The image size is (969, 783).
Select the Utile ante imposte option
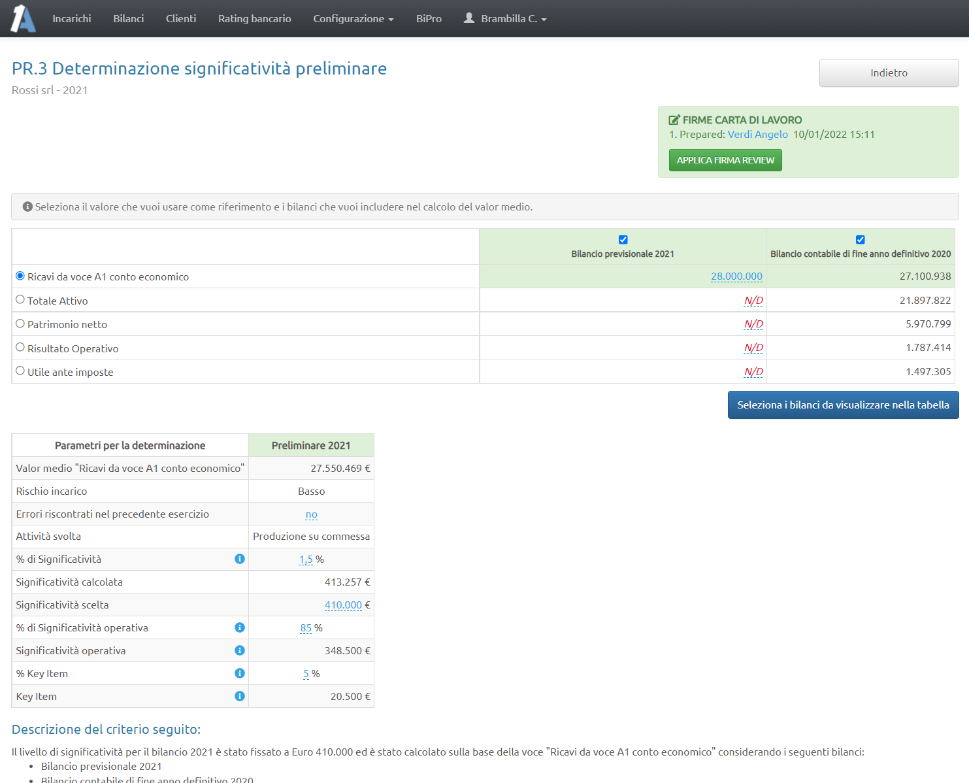[20, 371]
